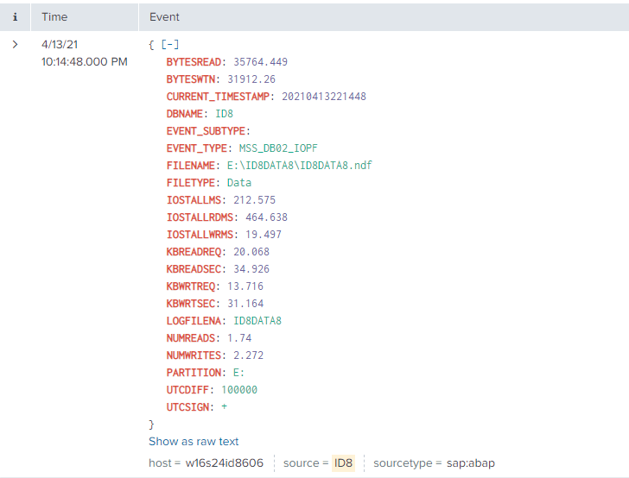Select the host value w16s24id8606

[225, 463]
